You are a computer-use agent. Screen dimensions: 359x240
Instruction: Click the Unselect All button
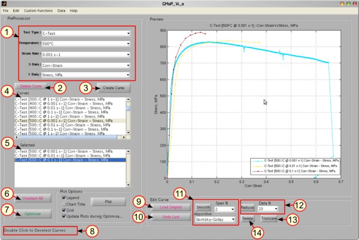pyautogui.click(x=33, y=198)
